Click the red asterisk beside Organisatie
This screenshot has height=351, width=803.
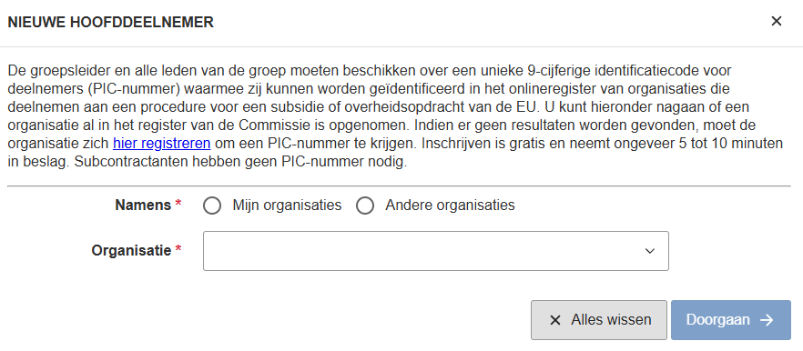pyautogui.click(x=178, y=250)
